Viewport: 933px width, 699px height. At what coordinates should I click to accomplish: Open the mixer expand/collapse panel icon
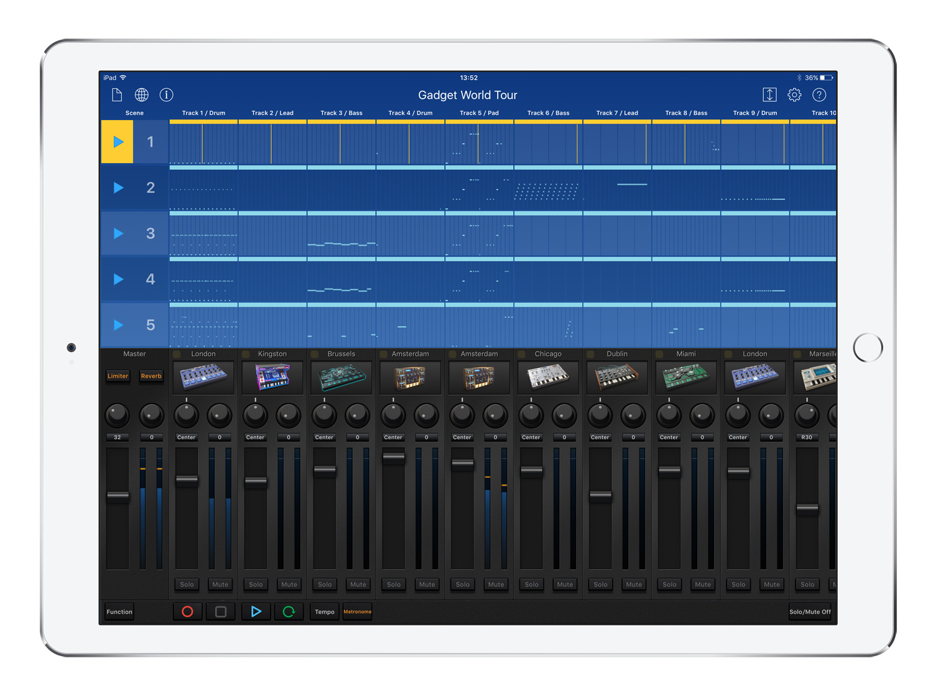click(x=769, y=95)
